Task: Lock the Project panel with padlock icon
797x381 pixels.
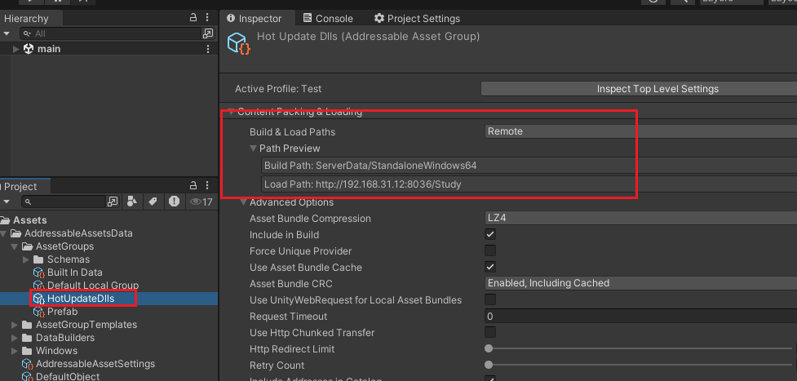Action: click(x=193, y=185)
